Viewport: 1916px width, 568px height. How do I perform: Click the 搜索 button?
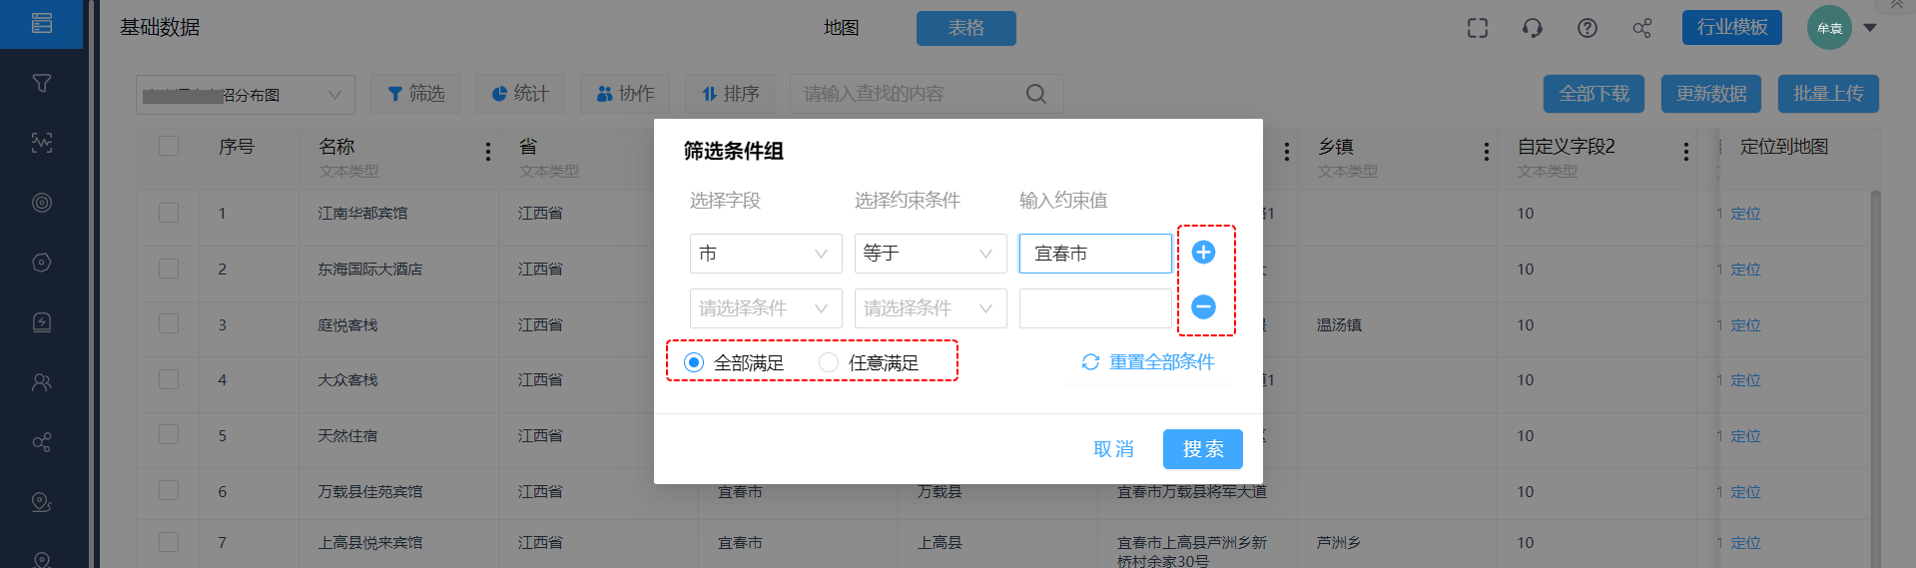pyautogui.click(x=1202, y=449)
